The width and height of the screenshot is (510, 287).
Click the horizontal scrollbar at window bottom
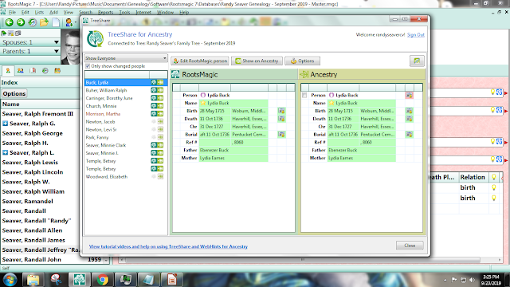[x=303, y=260]
